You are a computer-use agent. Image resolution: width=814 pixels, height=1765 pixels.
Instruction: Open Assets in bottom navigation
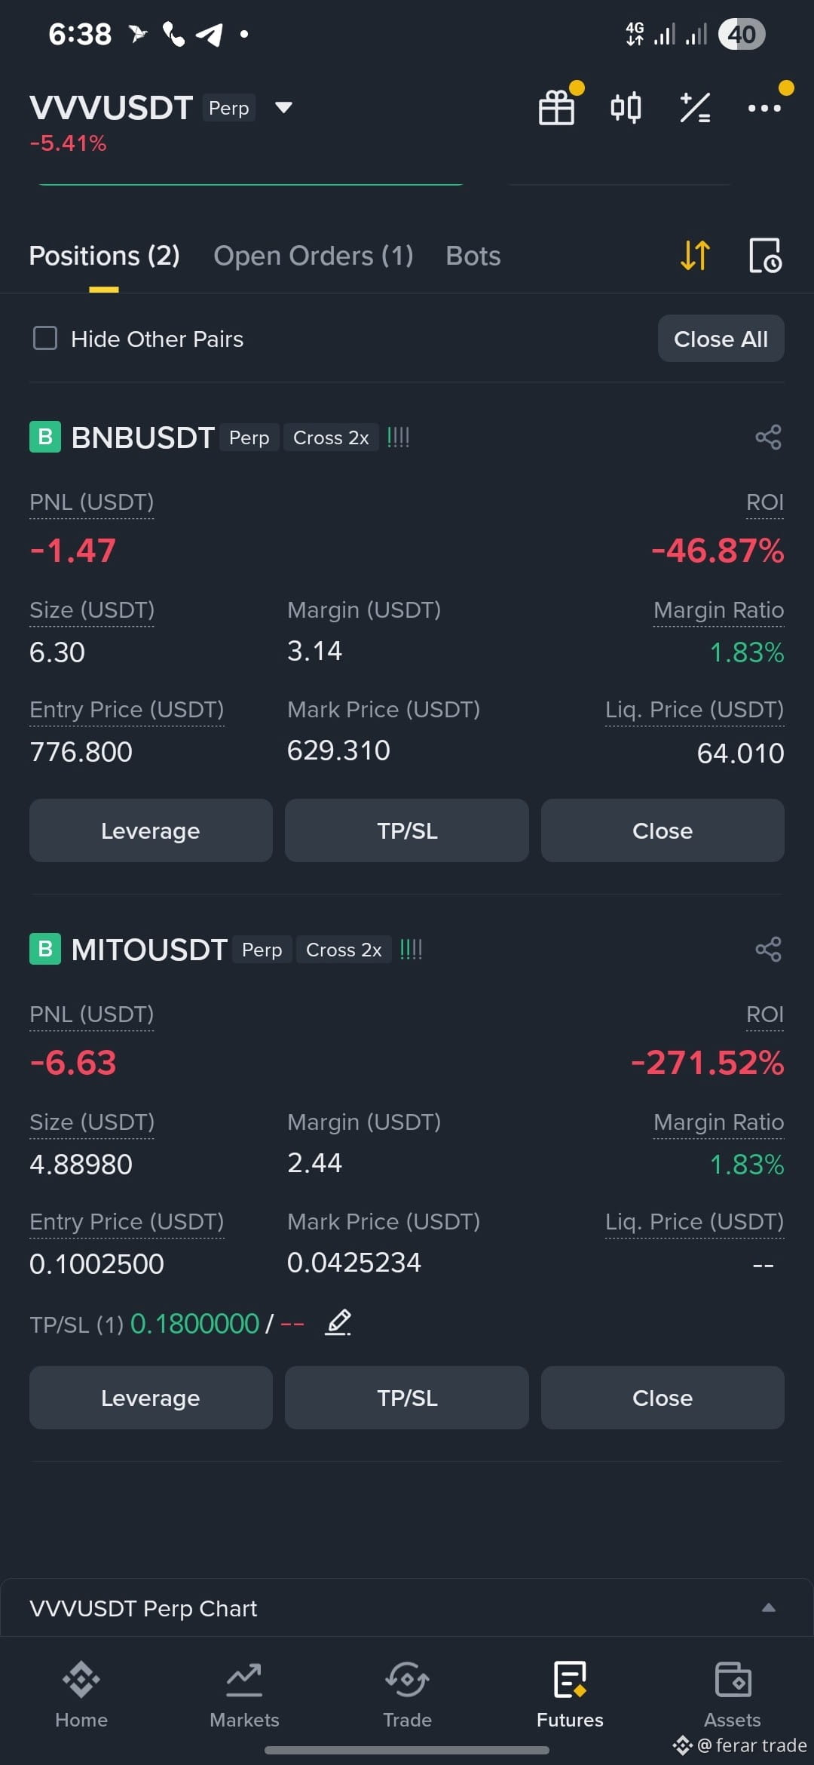coord(732,1695)
